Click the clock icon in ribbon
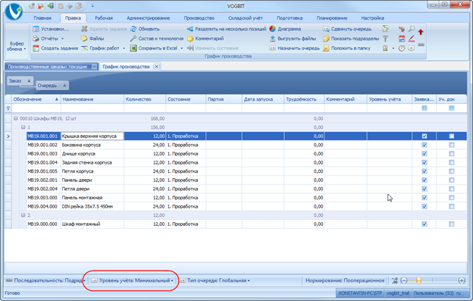The width and height of the screenshot is (473, 301). pyautogui.click(x=402, y=49)
